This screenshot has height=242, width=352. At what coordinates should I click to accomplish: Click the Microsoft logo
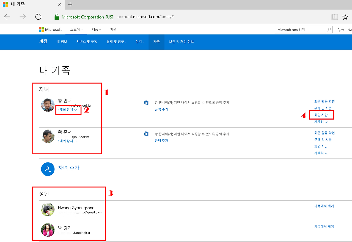click(x=50, y=29)
